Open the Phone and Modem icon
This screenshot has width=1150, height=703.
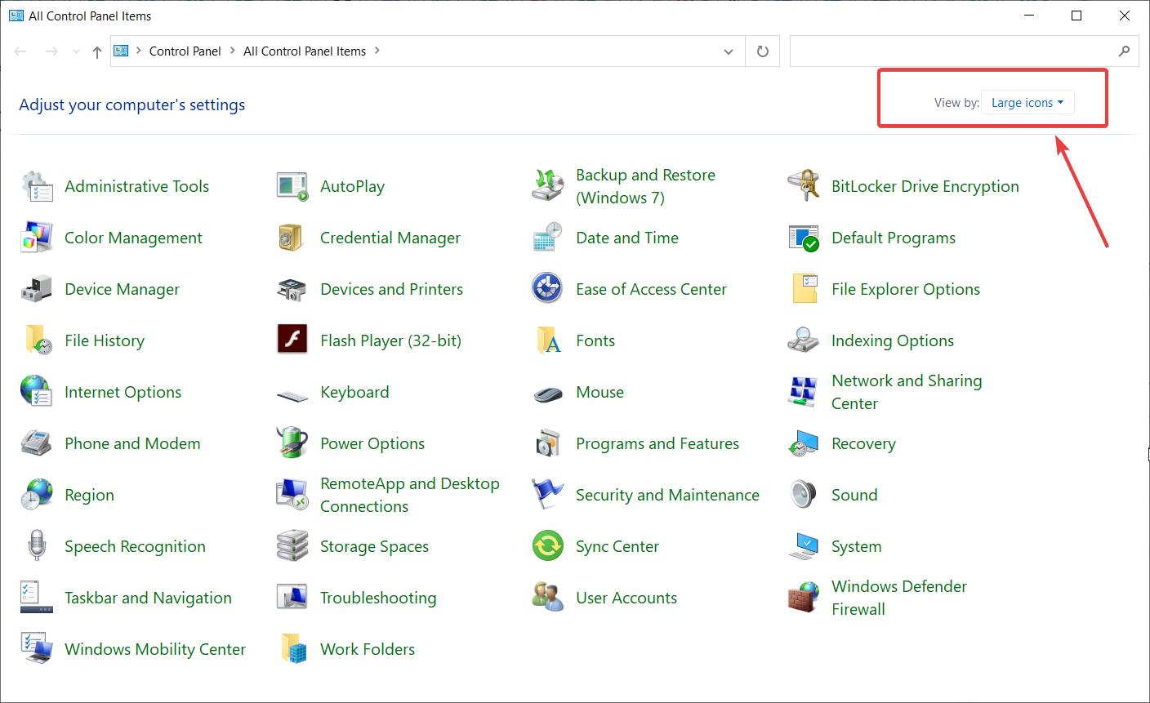tap(37, 443)
